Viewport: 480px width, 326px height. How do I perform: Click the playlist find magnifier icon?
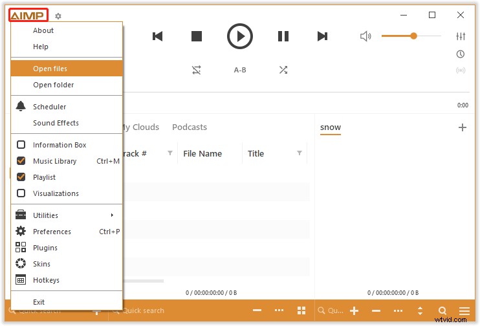(x=442, y=310)
